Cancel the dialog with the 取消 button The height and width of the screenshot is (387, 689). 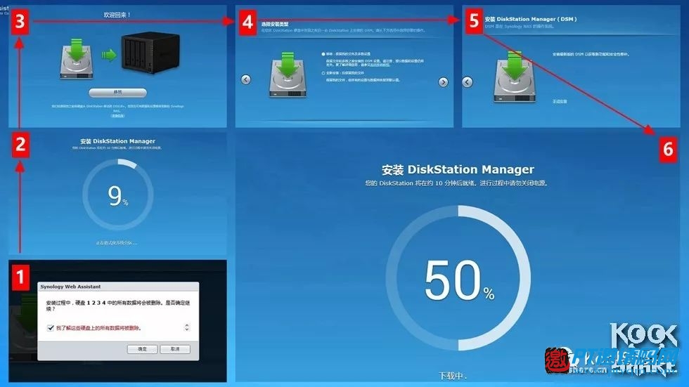tap(175, 349)
